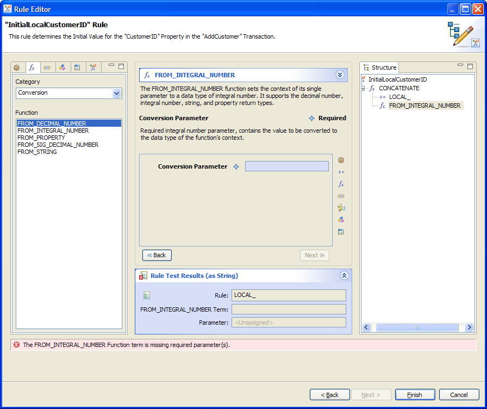Image resolution: width=487 pixels, height=409 pixels.
Task: Click the gear icon in the parameter toolbar
Action: [x=341, y=160]
